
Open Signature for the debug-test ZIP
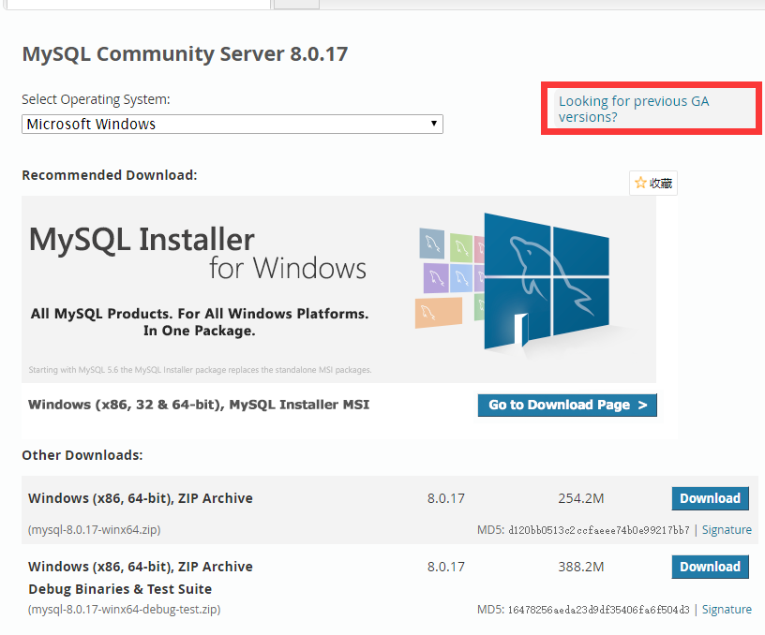(x=727, y=609)
